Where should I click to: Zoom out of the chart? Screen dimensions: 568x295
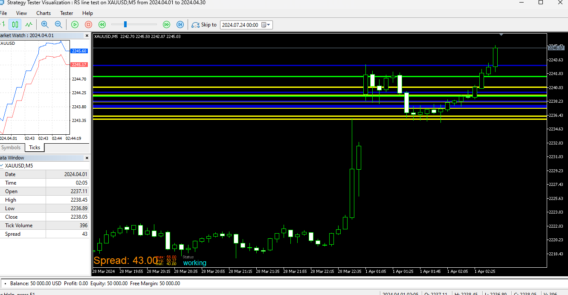(58, 25)
